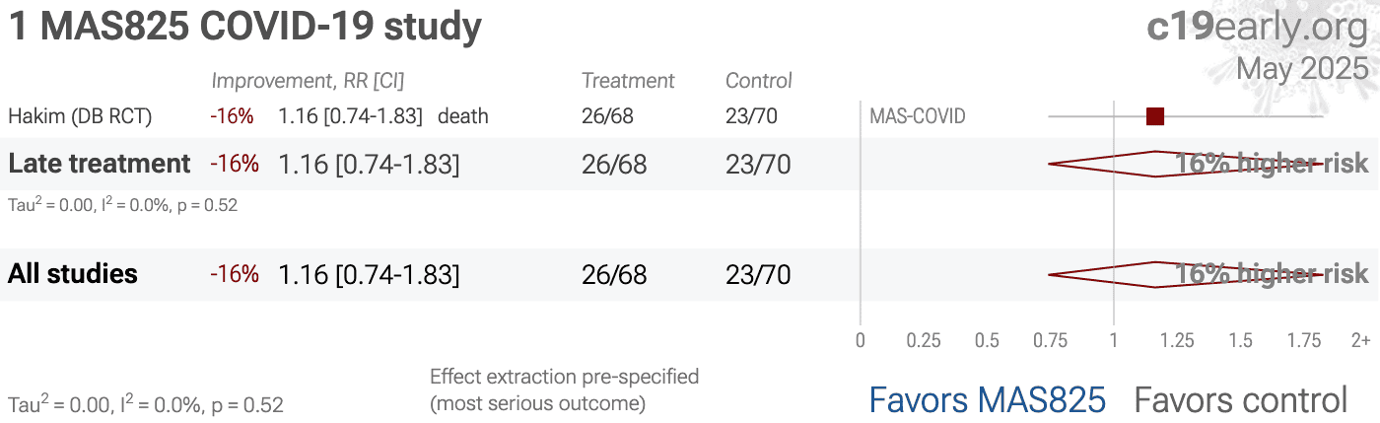
Task: Click the 'May 2025' date text
Action: (x=1302, y=69)
